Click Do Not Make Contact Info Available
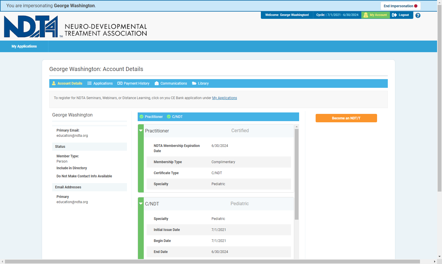 [x=84, y=176]
